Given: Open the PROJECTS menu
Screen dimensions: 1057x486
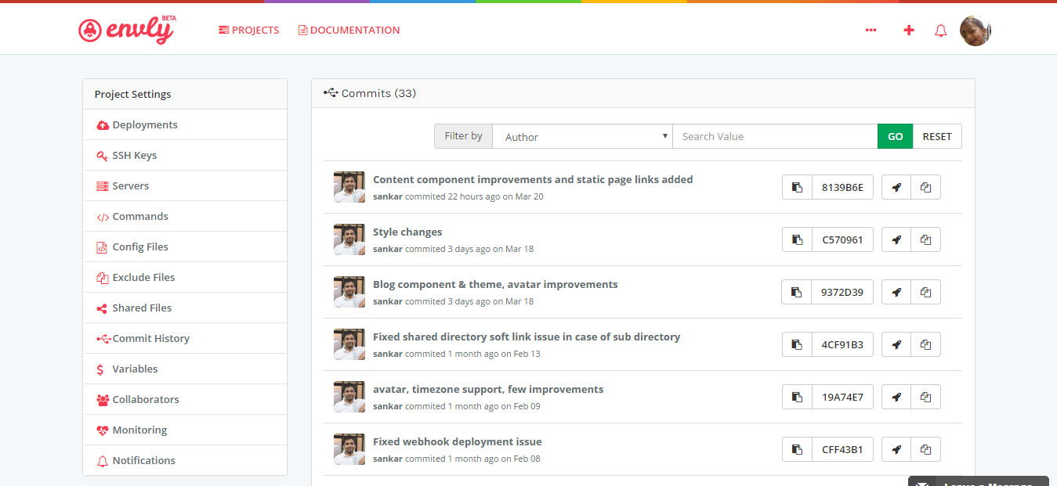Looking at the screenshot, I should click(x=249, y=31).
